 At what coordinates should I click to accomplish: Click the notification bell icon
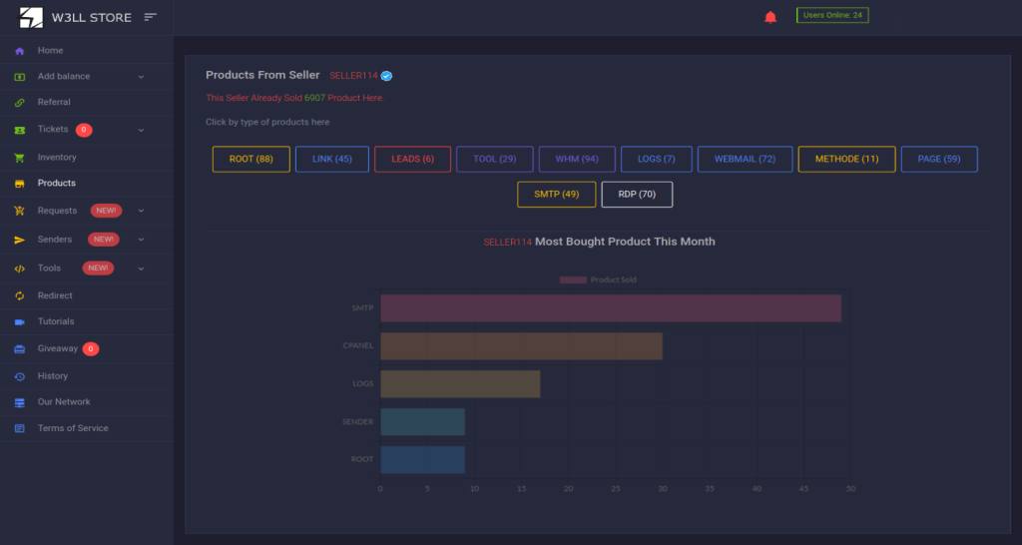(769, 17)
